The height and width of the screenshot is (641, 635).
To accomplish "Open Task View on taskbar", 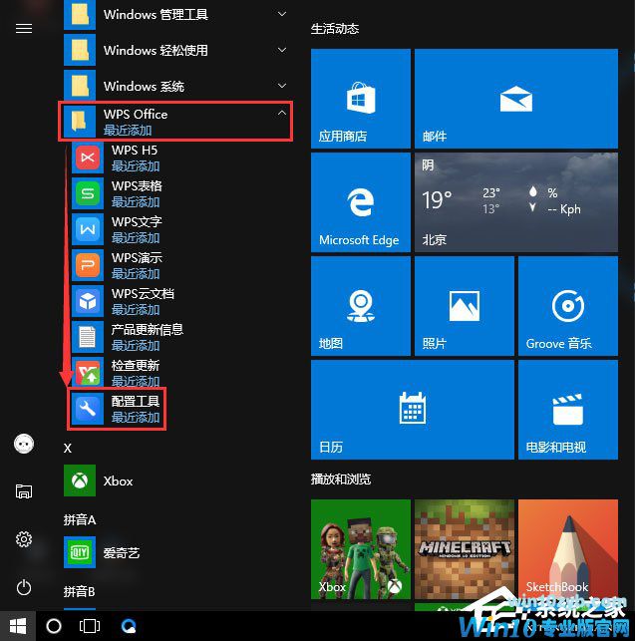I will [x=90, y=626].
